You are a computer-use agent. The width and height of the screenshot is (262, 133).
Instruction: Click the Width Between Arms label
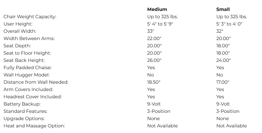tap(29, 38)
